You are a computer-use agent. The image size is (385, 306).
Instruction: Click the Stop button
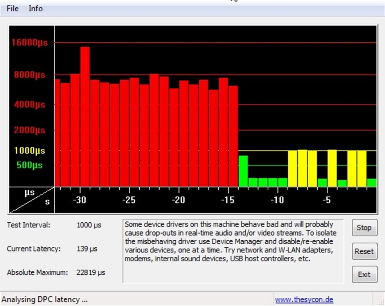coord(365,227)
